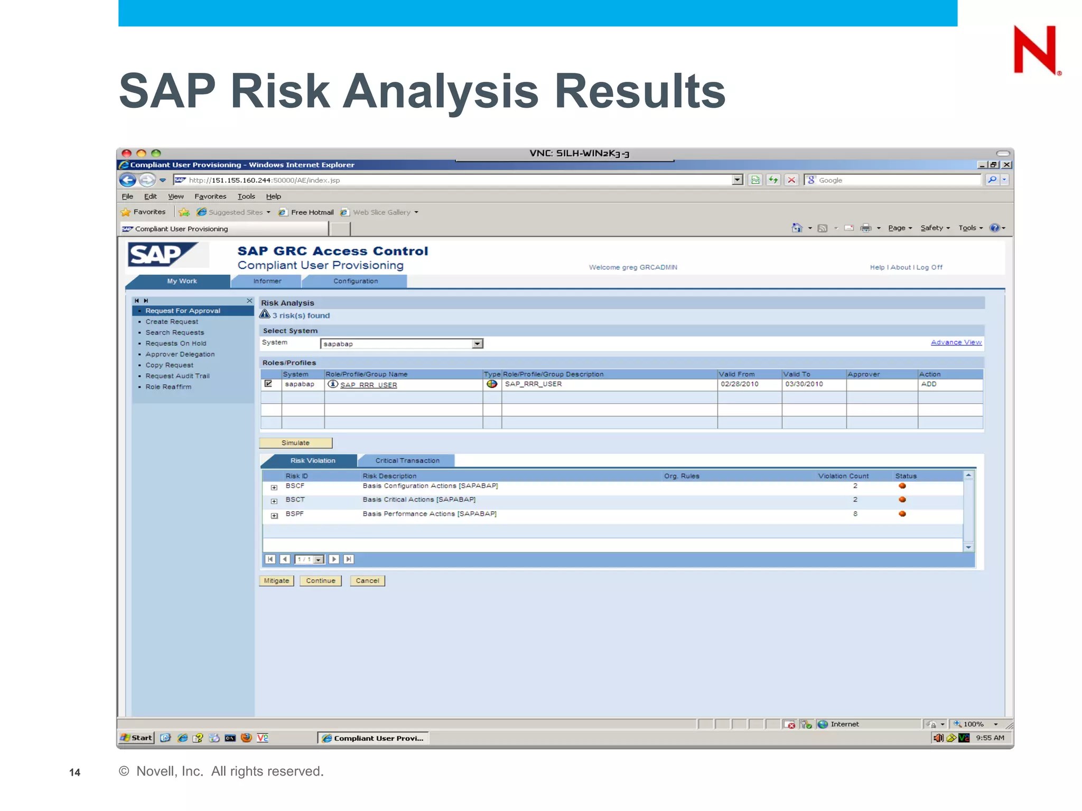Click the scroll down arrow in risk table

968,548
